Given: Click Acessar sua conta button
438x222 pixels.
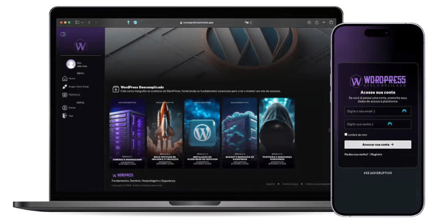Looking at the screenshot, I should click(378, 145).
